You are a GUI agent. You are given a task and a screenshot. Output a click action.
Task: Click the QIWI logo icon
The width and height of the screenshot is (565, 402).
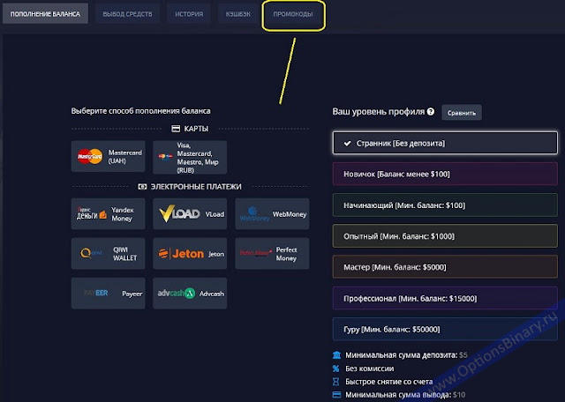coord(91,253)
